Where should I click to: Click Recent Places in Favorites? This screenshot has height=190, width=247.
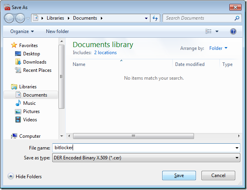coord(37,70)
